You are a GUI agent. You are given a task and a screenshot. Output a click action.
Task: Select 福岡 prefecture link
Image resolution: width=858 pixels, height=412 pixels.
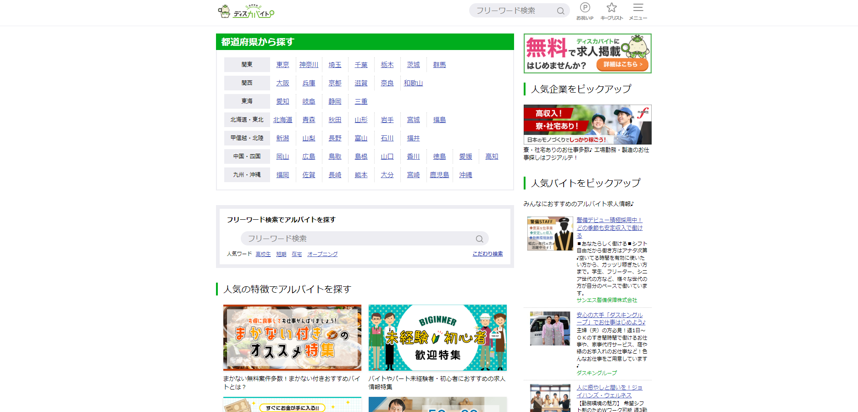282,175
